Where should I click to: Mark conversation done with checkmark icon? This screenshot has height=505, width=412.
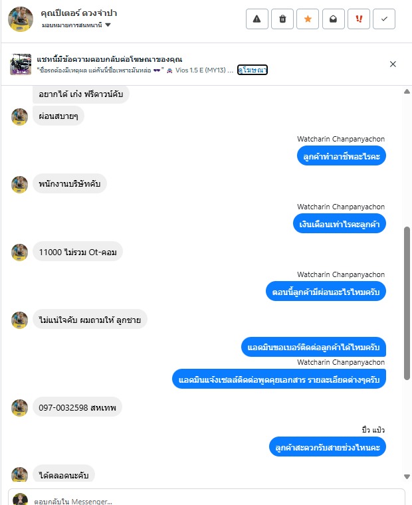pyautogui.click(x=384, y=19)
